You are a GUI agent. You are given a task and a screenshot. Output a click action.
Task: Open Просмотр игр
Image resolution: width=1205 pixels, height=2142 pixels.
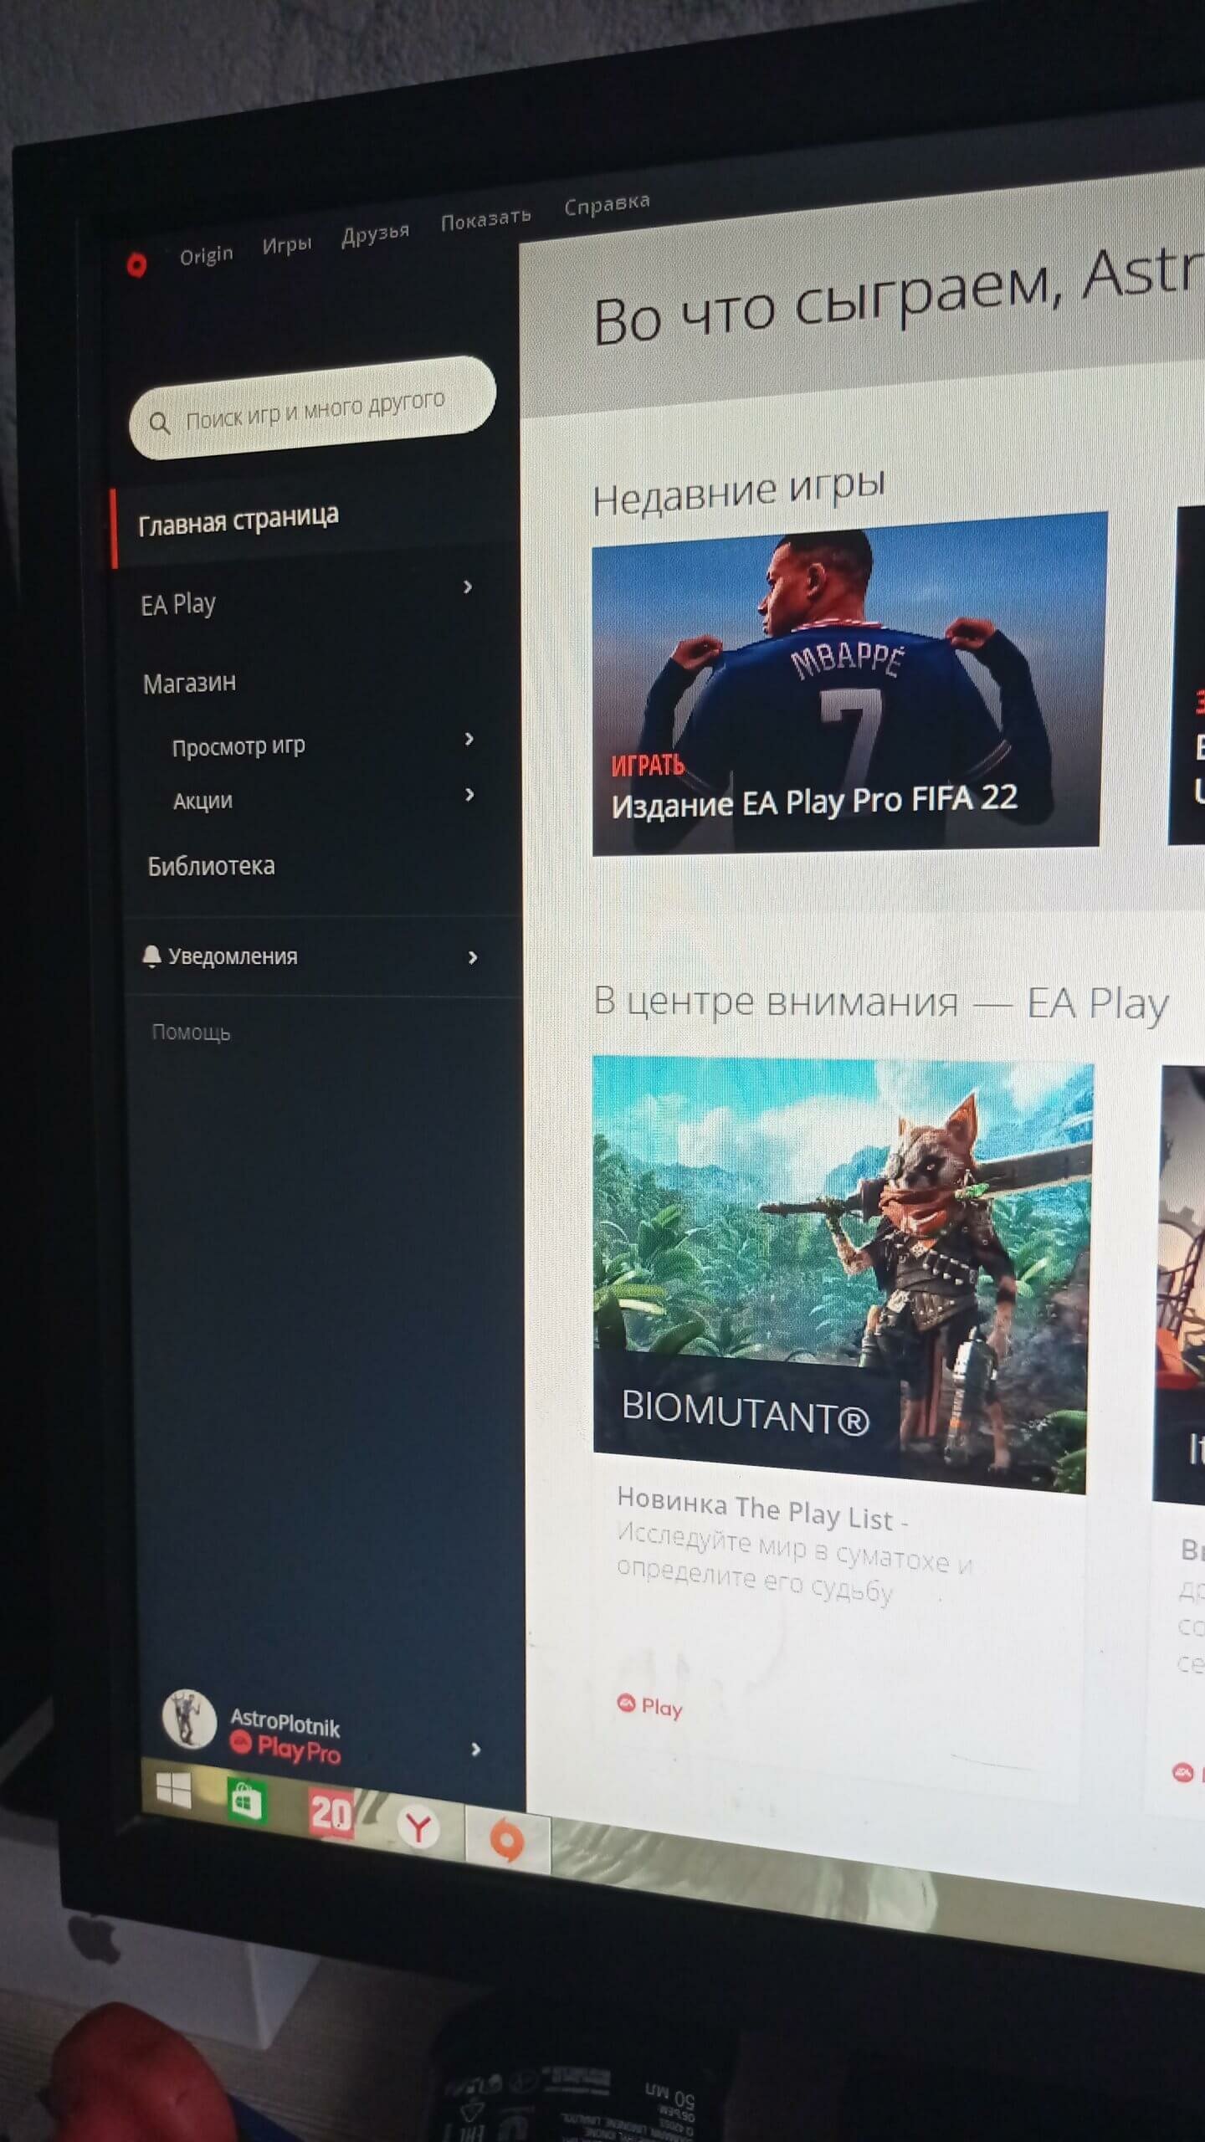pyautogui.click(x=238, y=746)
